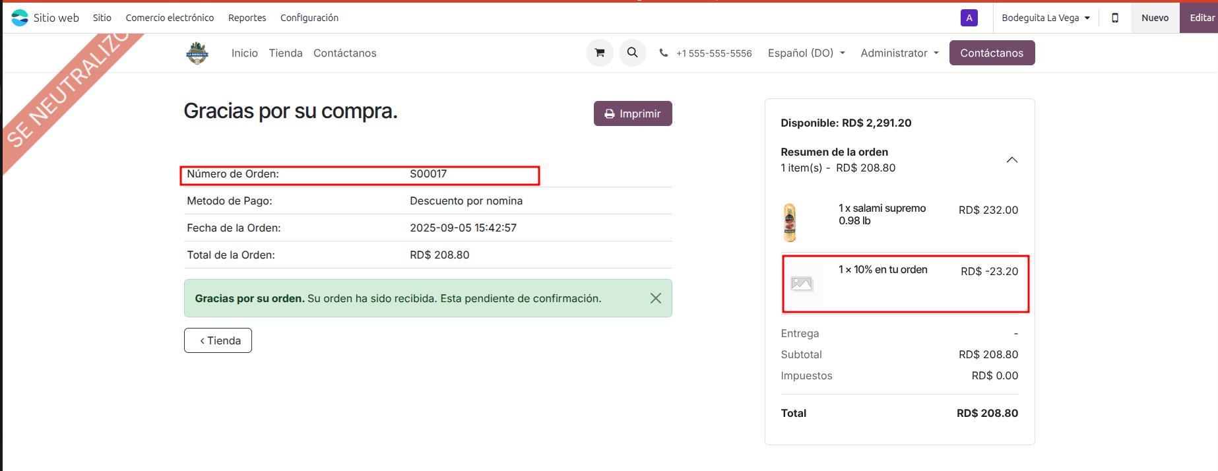This screenshot has height=471, width=1218.
Task: Click the phone number +1 555-555-5556
Action: [x=713, y=53]
